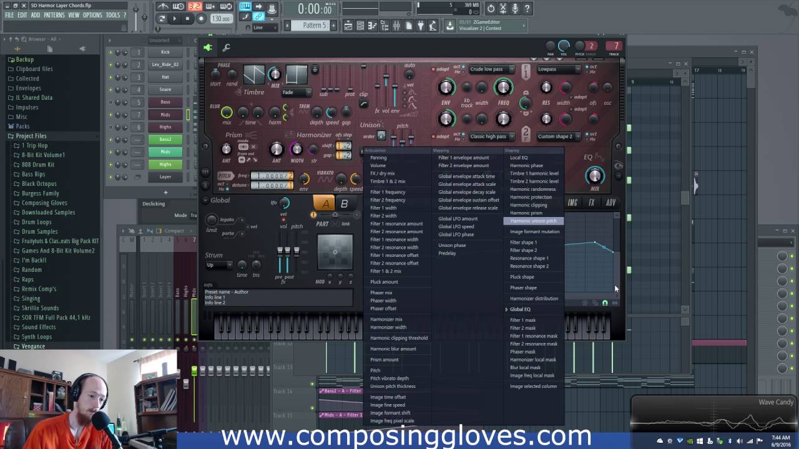This screenshot has height=449, width=799.
Task: Click the download news icon
Action: [x=449, y=26]
